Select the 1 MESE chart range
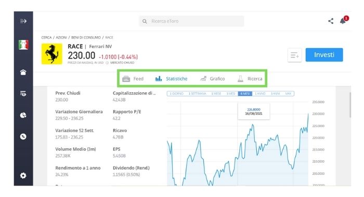This screenshot has width=364, height=197. tap(216, 93)
